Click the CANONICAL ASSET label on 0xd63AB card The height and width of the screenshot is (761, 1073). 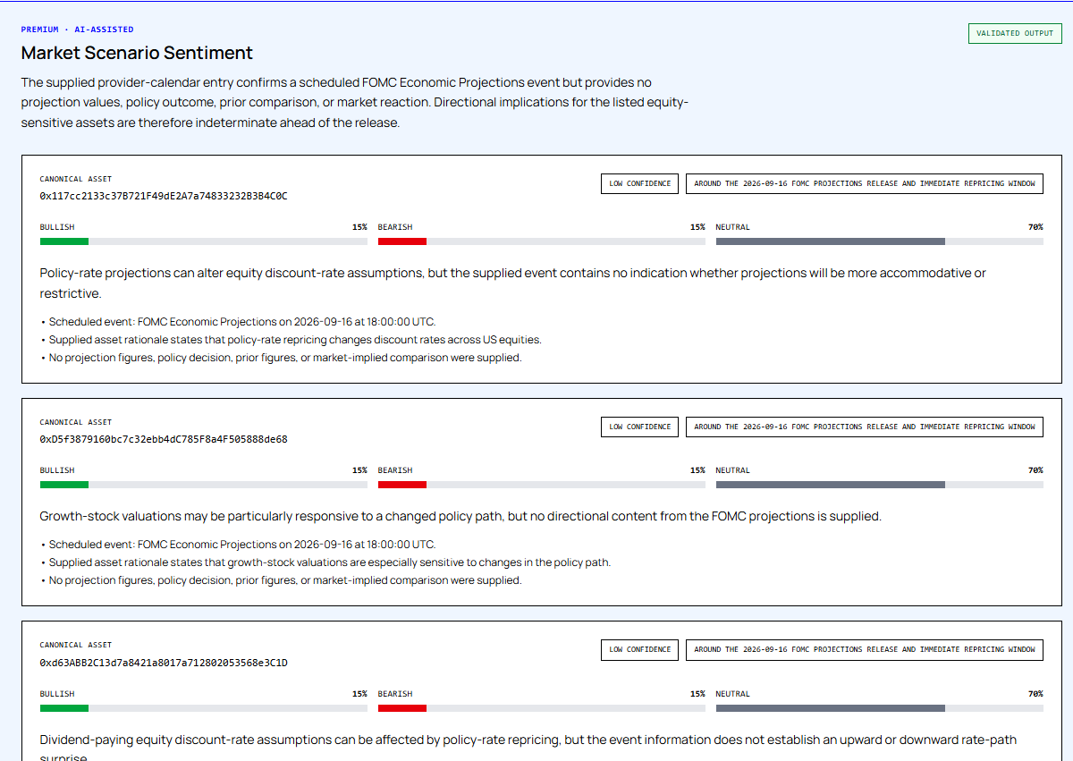pyautogui.click(x=76, y=645)
